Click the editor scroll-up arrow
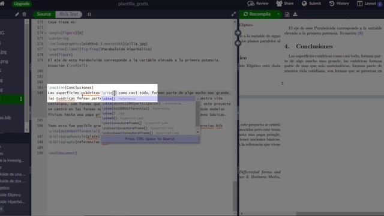Screen dimensions: 384x216 coord(235,22)
